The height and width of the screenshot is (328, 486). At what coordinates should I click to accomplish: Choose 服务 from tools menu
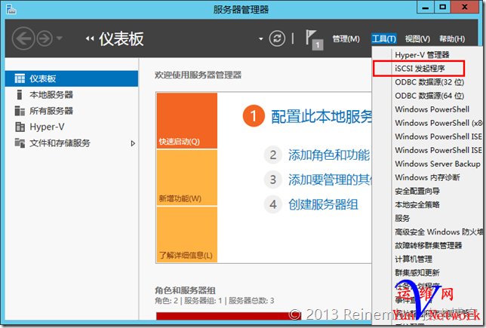pyautogui.click(x=402, y=219)
